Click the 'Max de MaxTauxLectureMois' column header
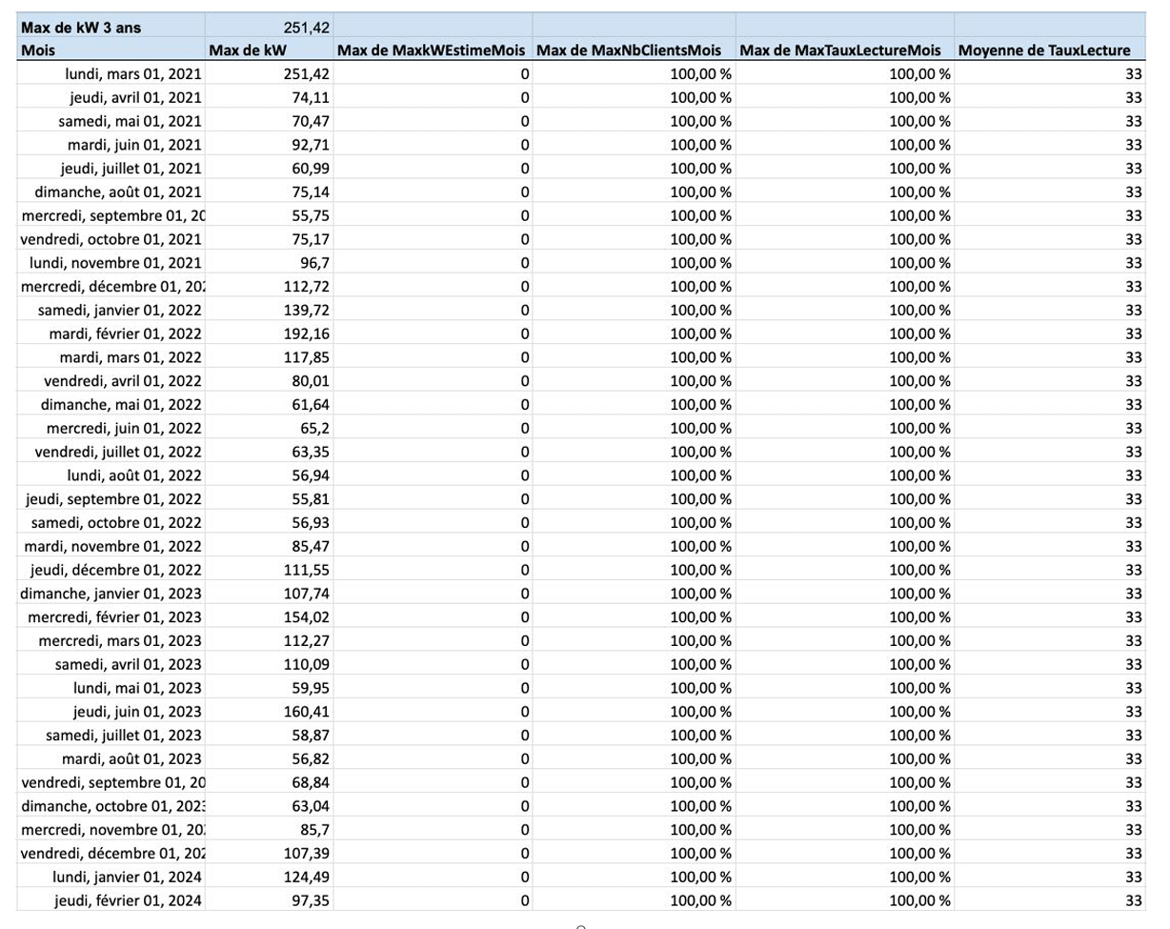 (x=843, y=50)
